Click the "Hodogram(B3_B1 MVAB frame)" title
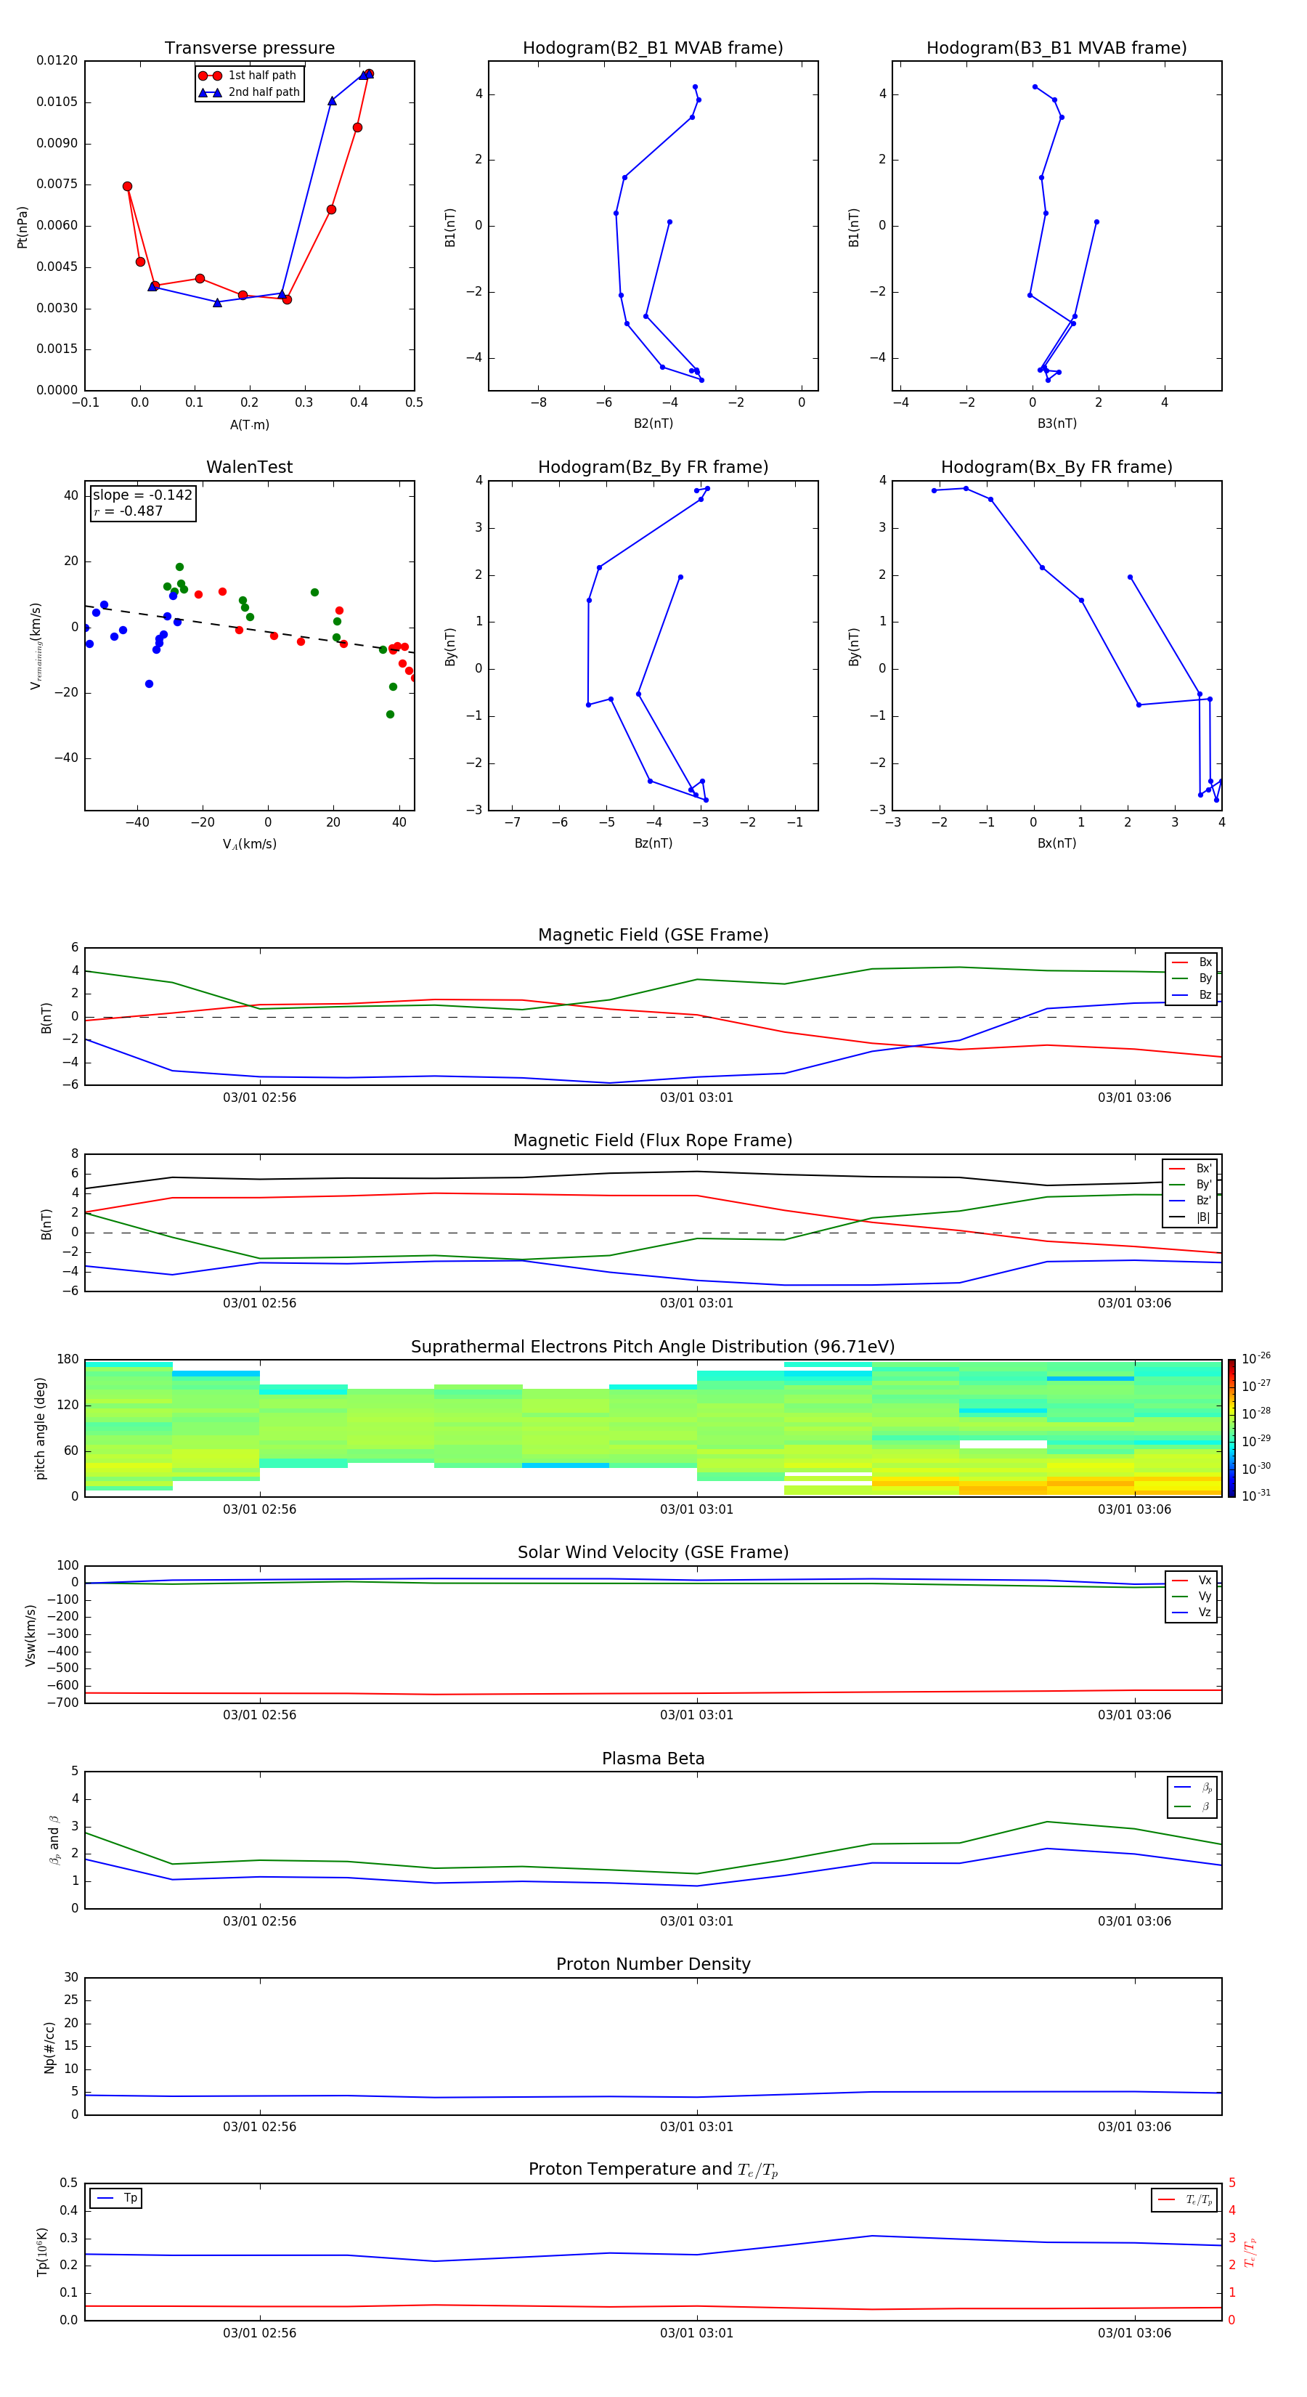 pos(1056,49)
